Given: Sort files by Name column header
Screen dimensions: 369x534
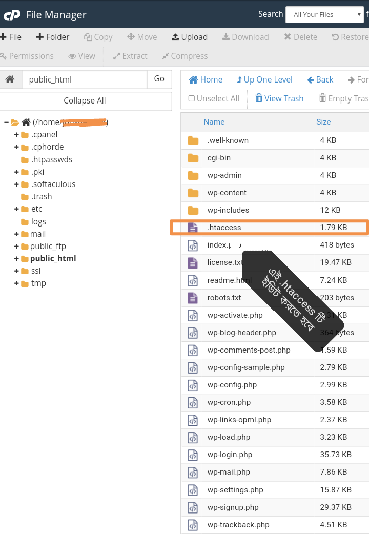Looking at the screenshot, I should click(214, 122).
